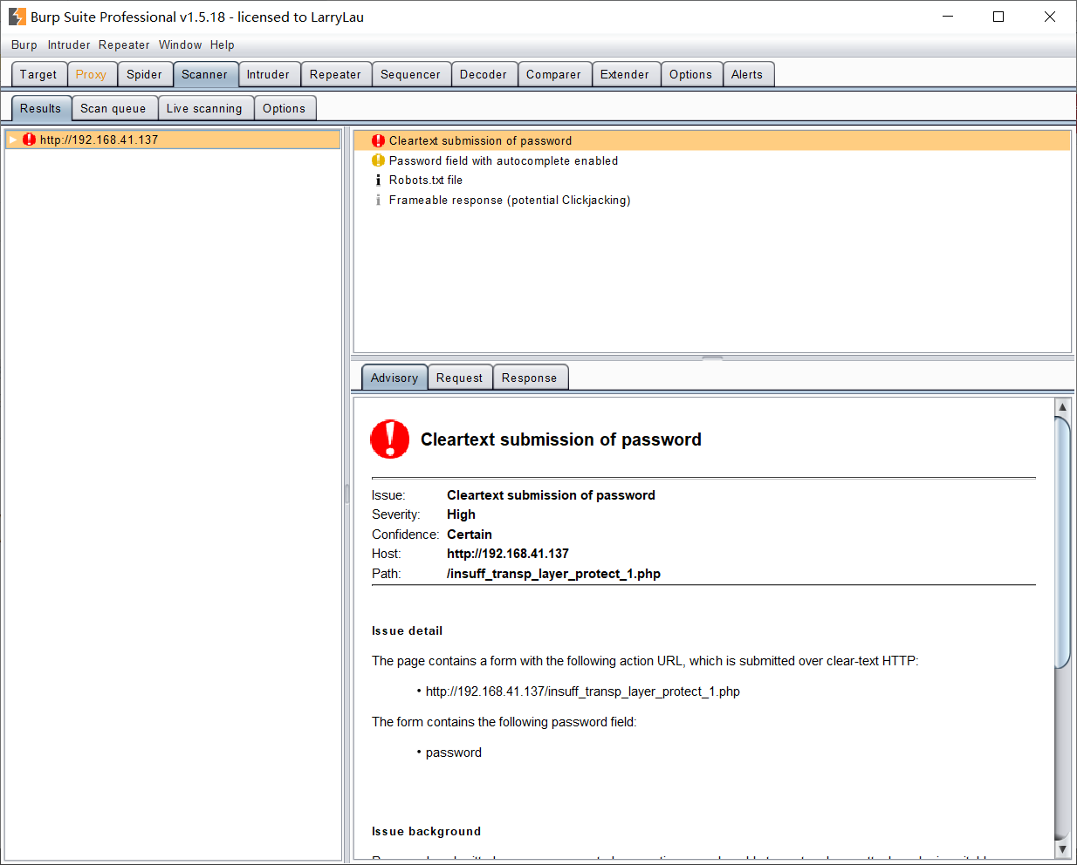The width and height of the screenshot is (1077, 865).
Task: Click large red exclamation icon in advisory
Action: tap(390, 439)
